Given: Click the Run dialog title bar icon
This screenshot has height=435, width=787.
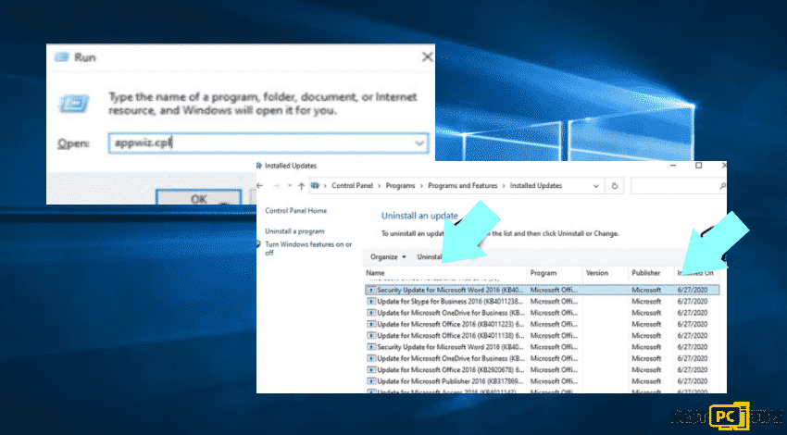Looking at the screenshot, I should tap(62, 57).
